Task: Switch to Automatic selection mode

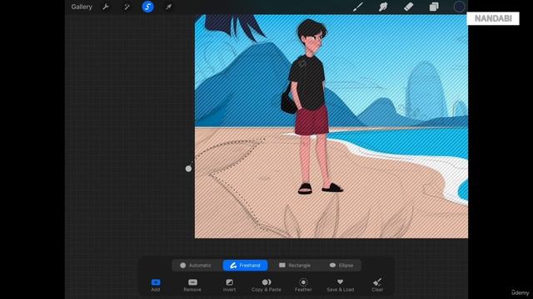Action: tap(196, 266)
